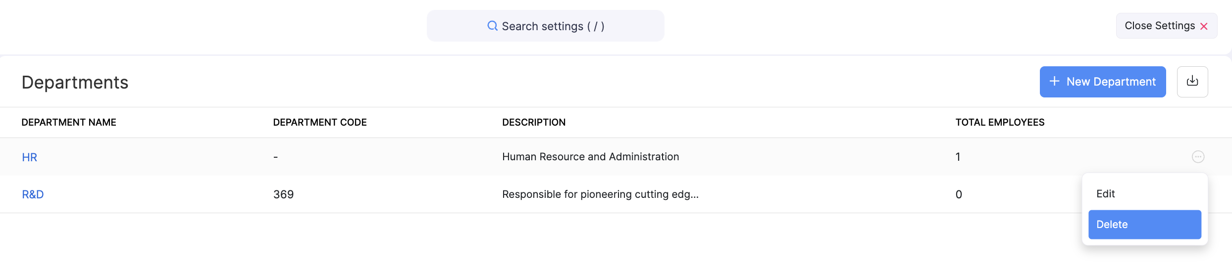Open the R&D department link

pyautogui.click(x=33, y=194)
